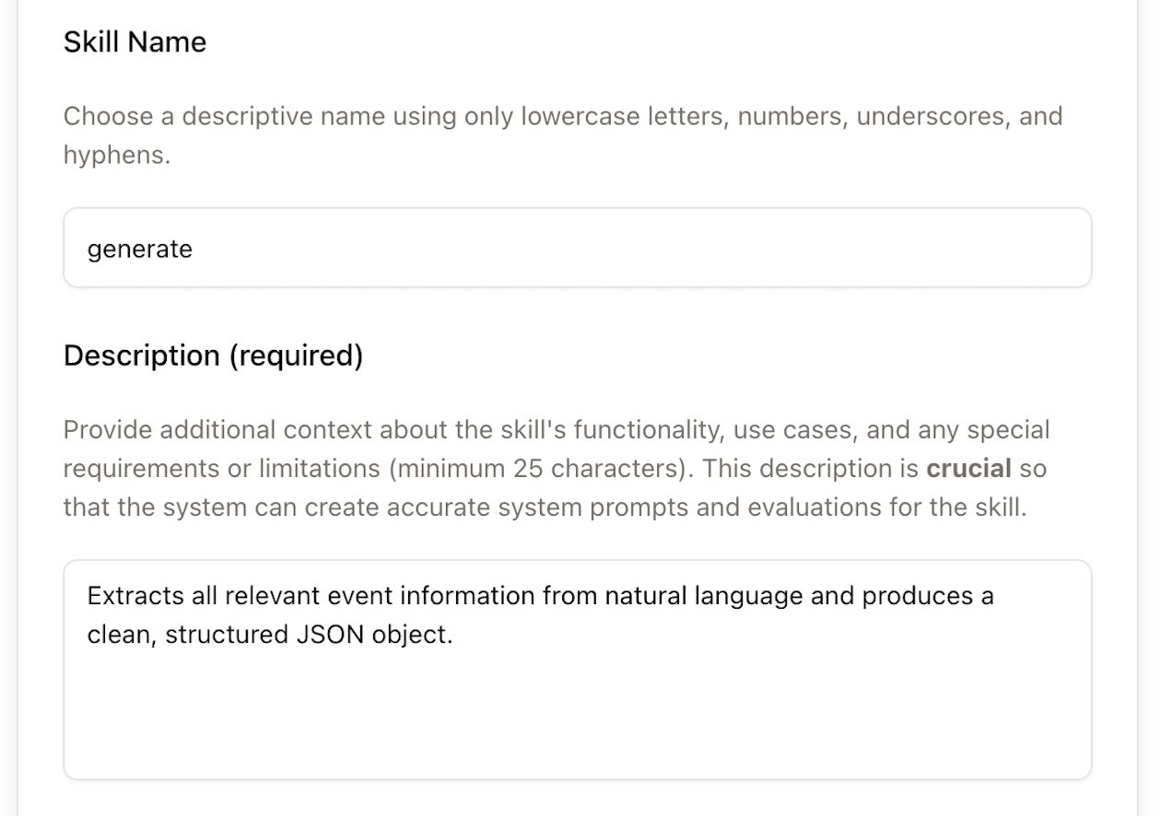Focus the Description text area
The height and width of the screenshot is (816, 1161).
pyautogui.click(x=577, y=670)
